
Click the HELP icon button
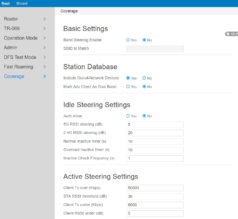click(x=231, y=34)
